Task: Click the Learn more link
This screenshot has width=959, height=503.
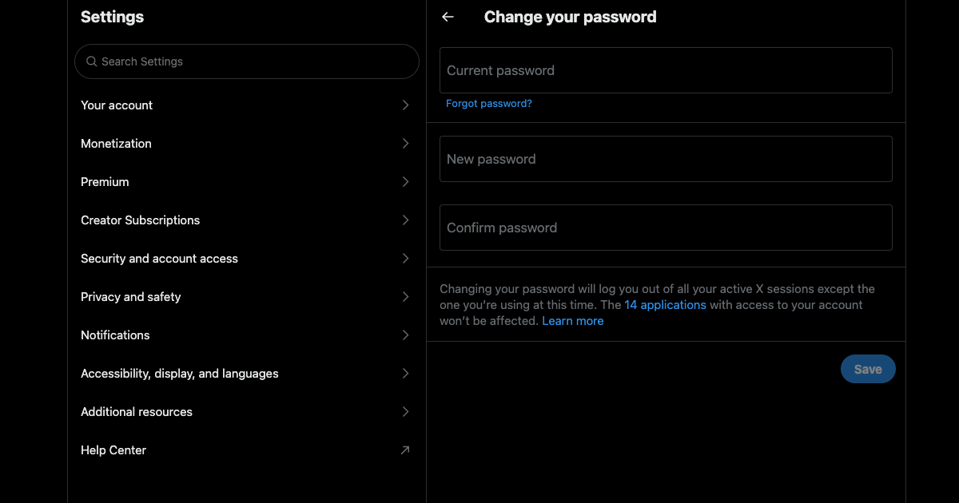Action: pyautogui.click(x=573, y=320)
